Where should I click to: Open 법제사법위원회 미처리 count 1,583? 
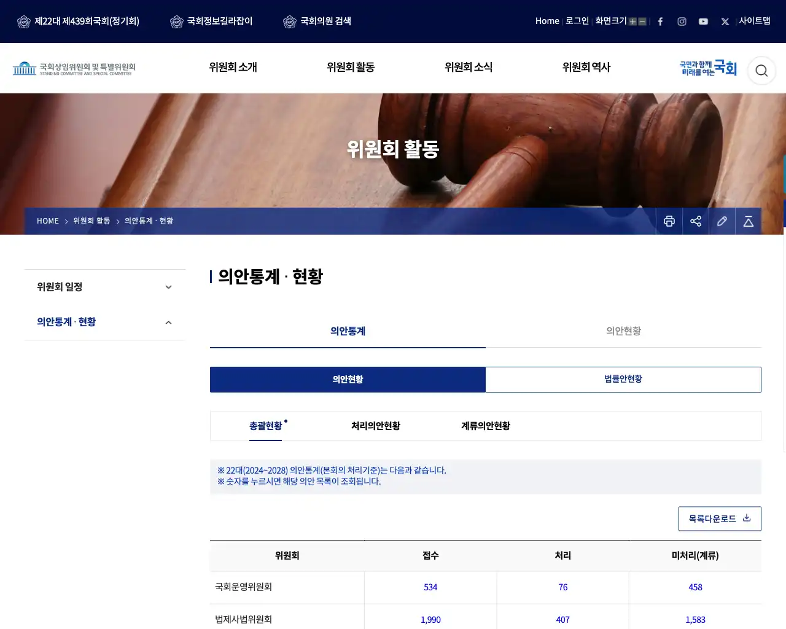point(695,620)
